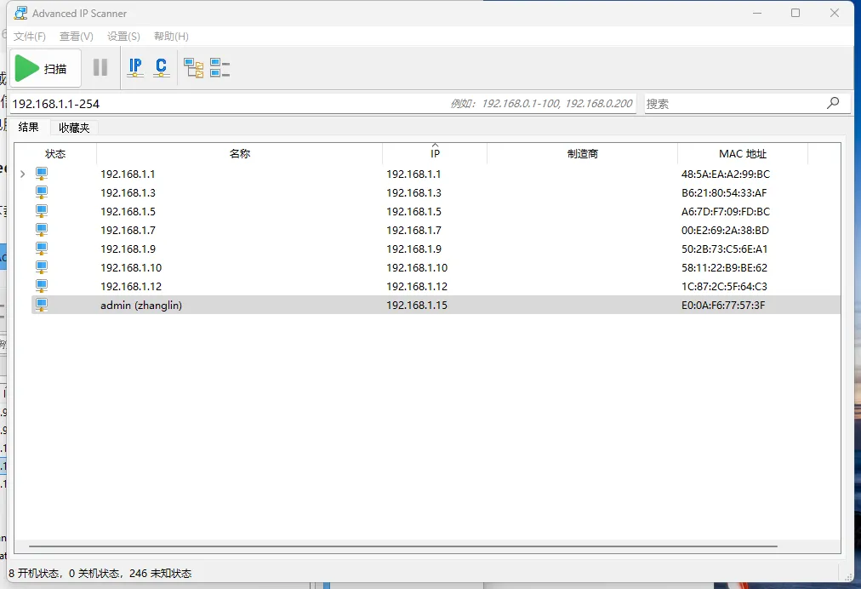Click the computer icon for admin (zhanglin)
Image resolution: width=861 pixels, height=589 pixels.
pos(42,305)
